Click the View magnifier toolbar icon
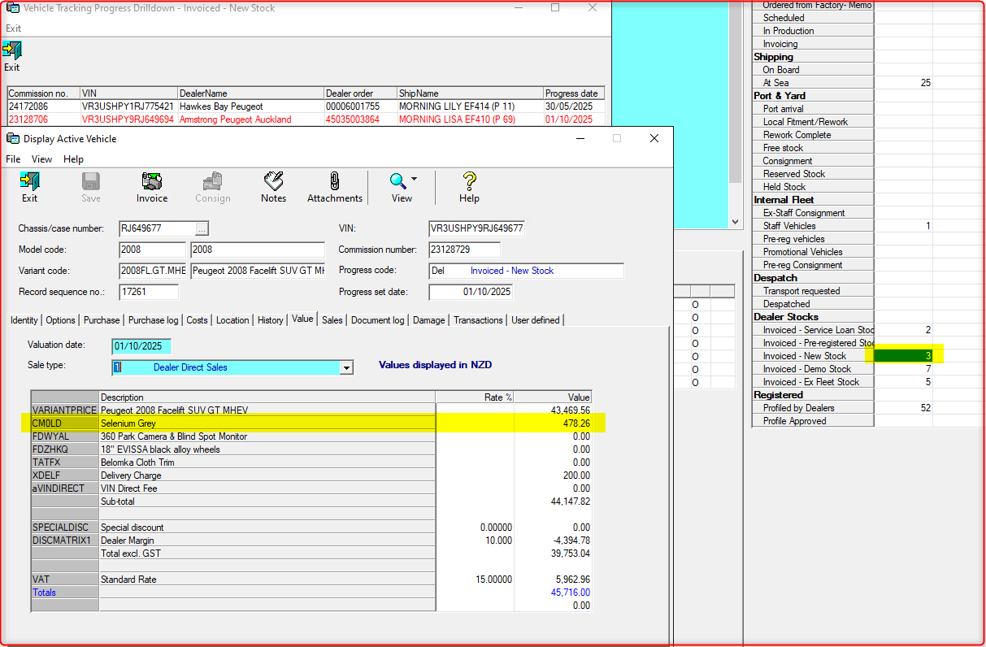Viewport: 986px width, 647px height. click(397, 181)
